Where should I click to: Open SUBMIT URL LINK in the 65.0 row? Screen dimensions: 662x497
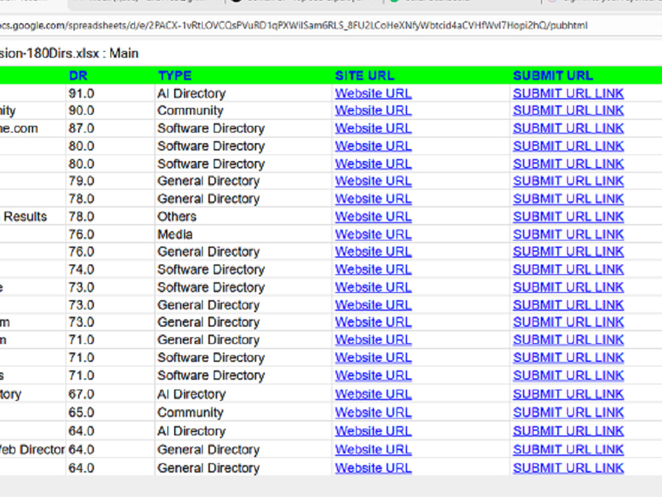click(568, 412)
